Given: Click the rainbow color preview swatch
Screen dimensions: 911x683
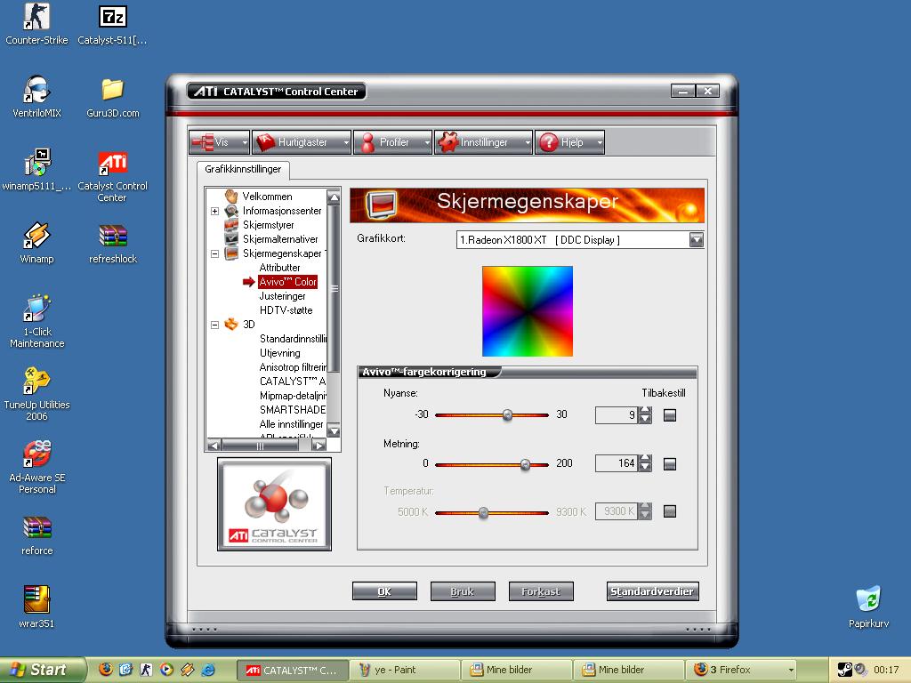Looking at the screenshot, I should 528,311.
